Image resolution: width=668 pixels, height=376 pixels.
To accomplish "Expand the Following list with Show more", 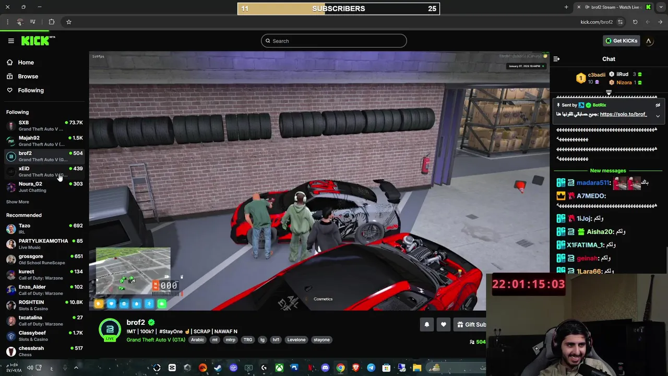I will 18,202.
